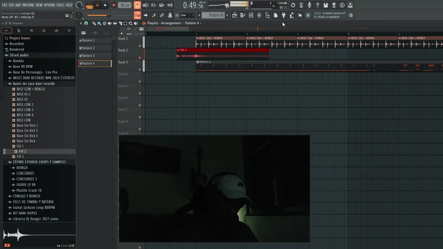Image resolution: width=443 pixels, height=249 pixels.
Task: Open the OPTIONS menu
Action: pyautogui.click(x=49, y=5)
